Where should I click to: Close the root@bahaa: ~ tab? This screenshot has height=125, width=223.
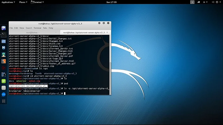56,32
